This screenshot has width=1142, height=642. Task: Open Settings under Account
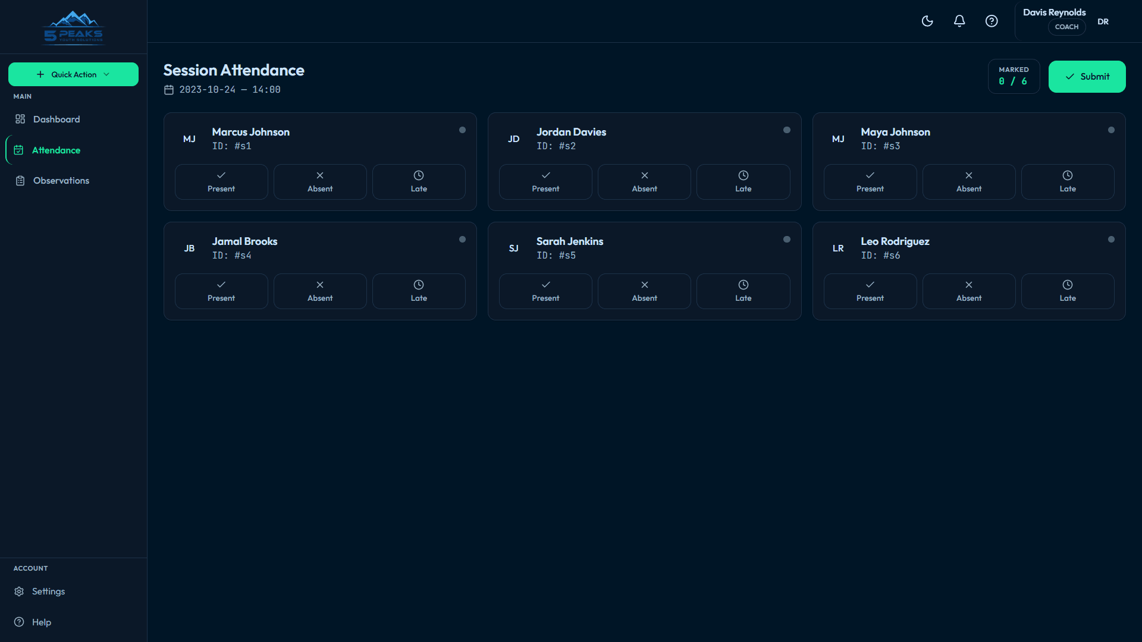point(73,591)
